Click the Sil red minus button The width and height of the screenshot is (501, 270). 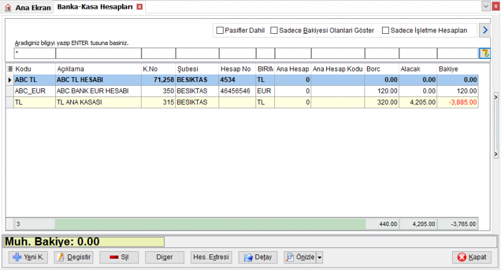point(119,257)
